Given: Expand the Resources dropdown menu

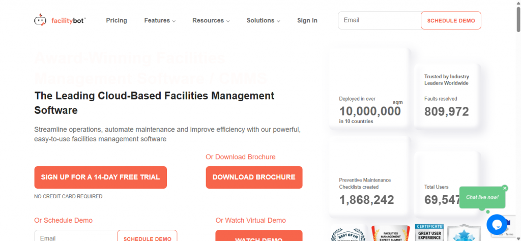Looking at the screenshot, I should [x=211, y=21].
